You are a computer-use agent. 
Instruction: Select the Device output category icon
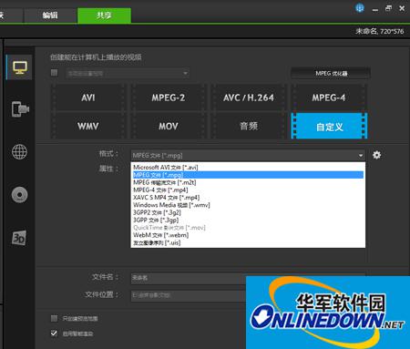click(20, 109)
